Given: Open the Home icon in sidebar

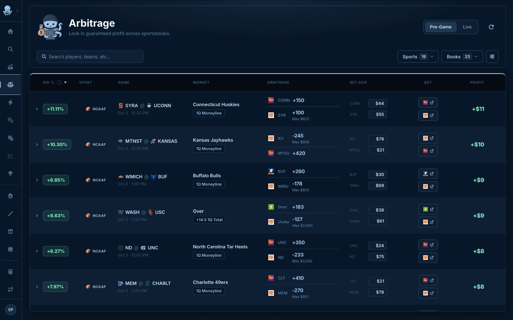Looking at the screenshot, I should [10, 31].
